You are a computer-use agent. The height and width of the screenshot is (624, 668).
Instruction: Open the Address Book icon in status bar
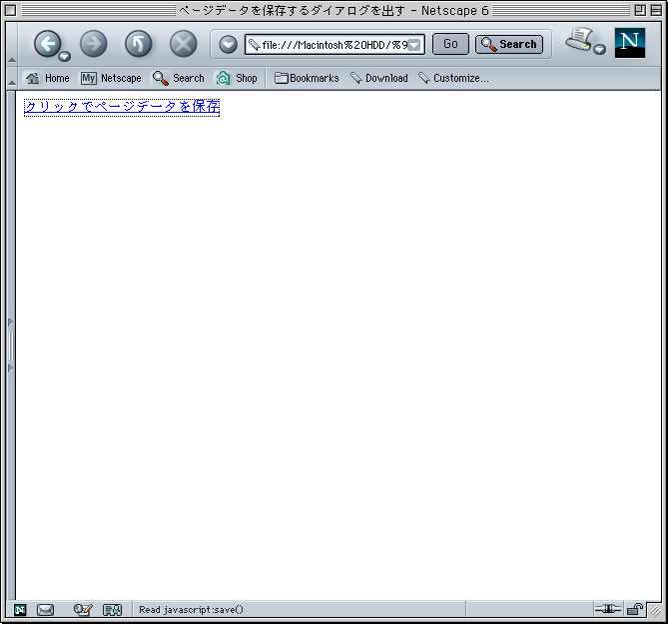pos(113,610)
